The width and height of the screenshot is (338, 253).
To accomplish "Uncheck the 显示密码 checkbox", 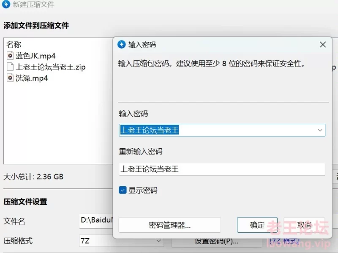I will (x=123, y=190).
